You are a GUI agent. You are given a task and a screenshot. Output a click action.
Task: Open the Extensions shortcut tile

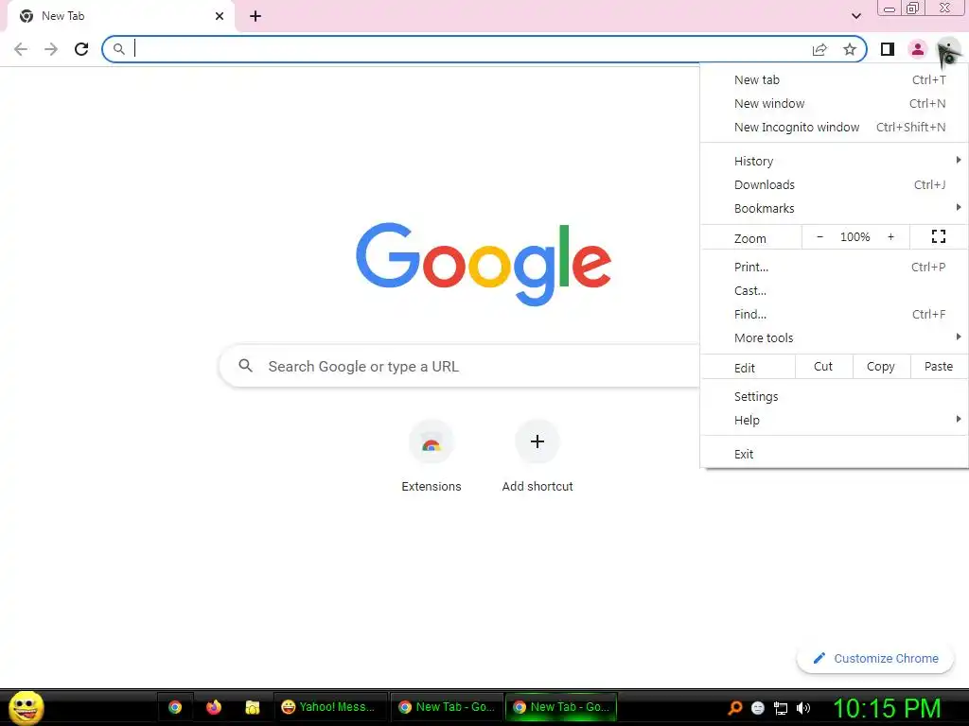tap(432, 457)
